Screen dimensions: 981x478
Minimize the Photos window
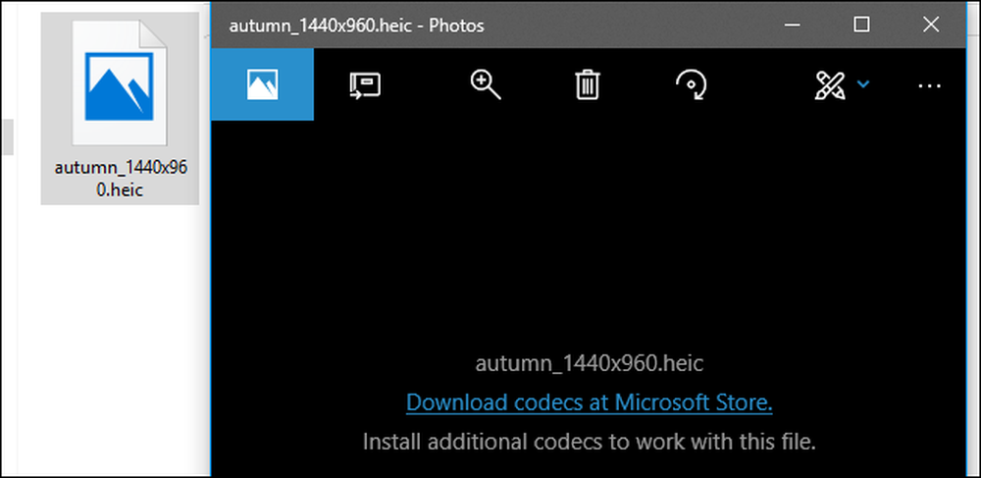click(793, 25)
